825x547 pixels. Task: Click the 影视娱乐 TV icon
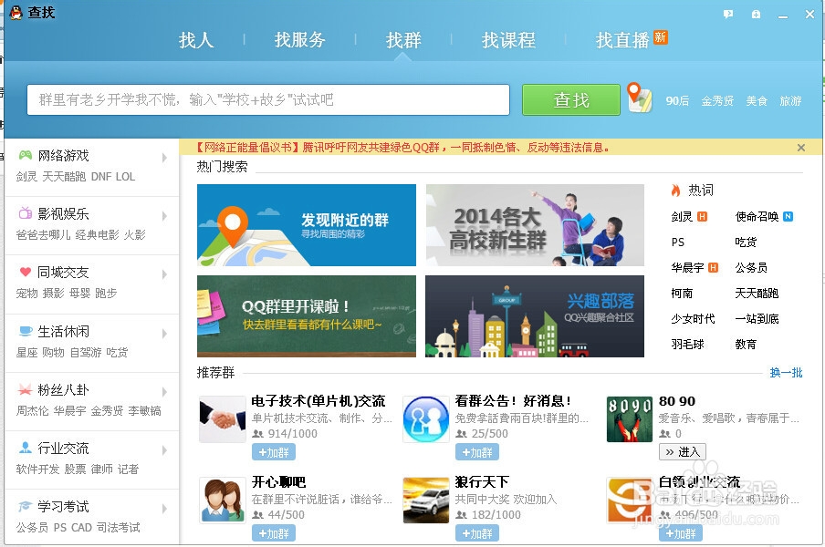pos(26,212)
